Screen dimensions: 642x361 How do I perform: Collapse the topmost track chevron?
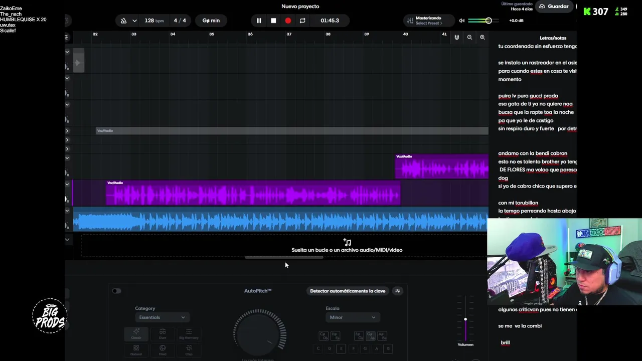[67, 52]
